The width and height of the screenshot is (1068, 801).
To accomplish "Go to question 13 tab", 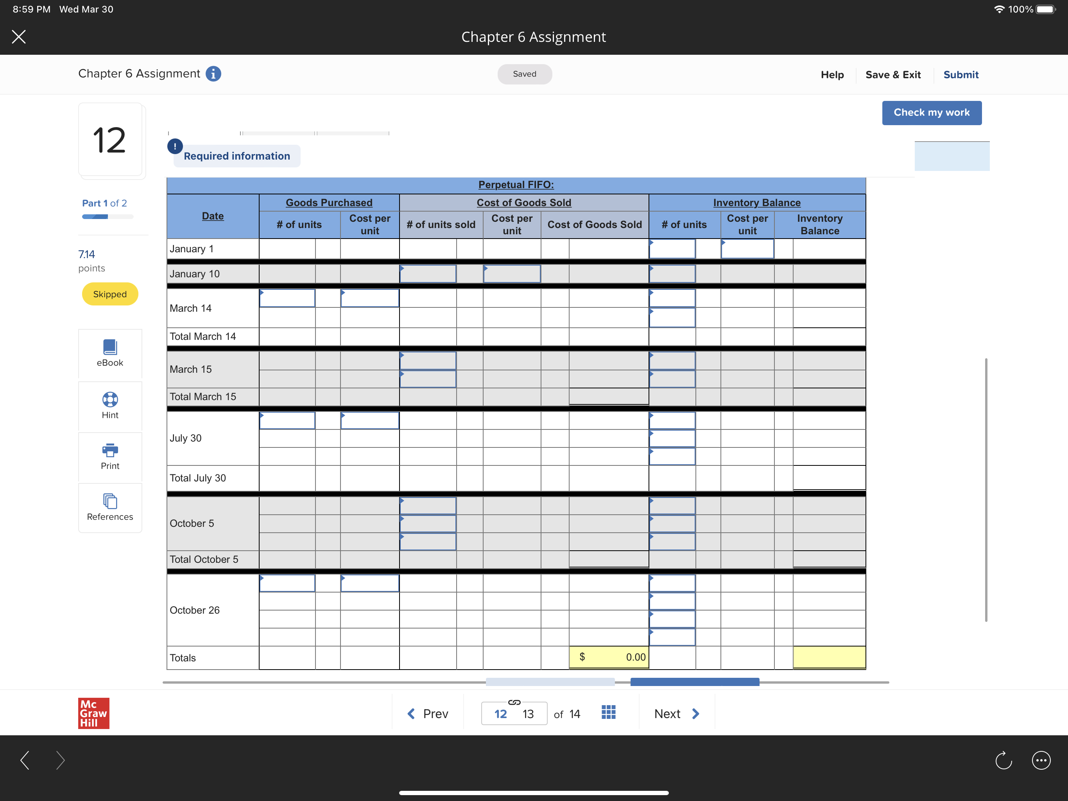I will coord(528,713).
